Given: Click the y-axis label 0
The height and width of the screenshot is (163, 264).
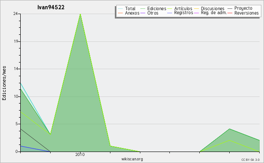Looking at the screenshot, I should click(x=17, y=152).
